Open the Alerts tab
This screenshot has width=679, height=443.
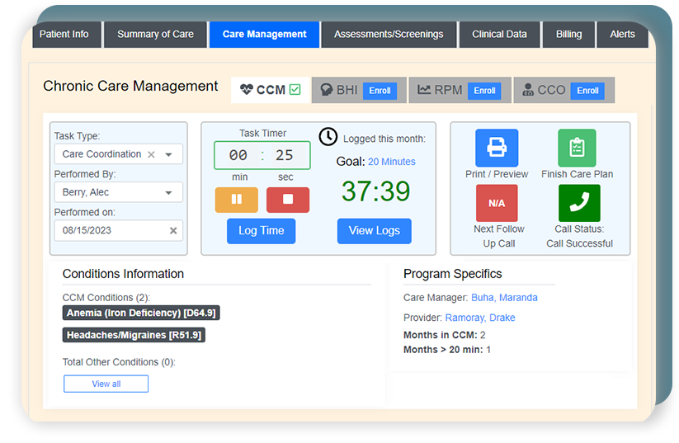point(622,35)
